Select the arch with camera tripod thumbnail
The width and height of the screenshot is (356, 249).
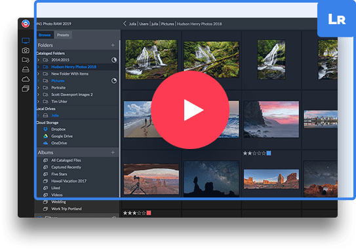pos(151,179)
